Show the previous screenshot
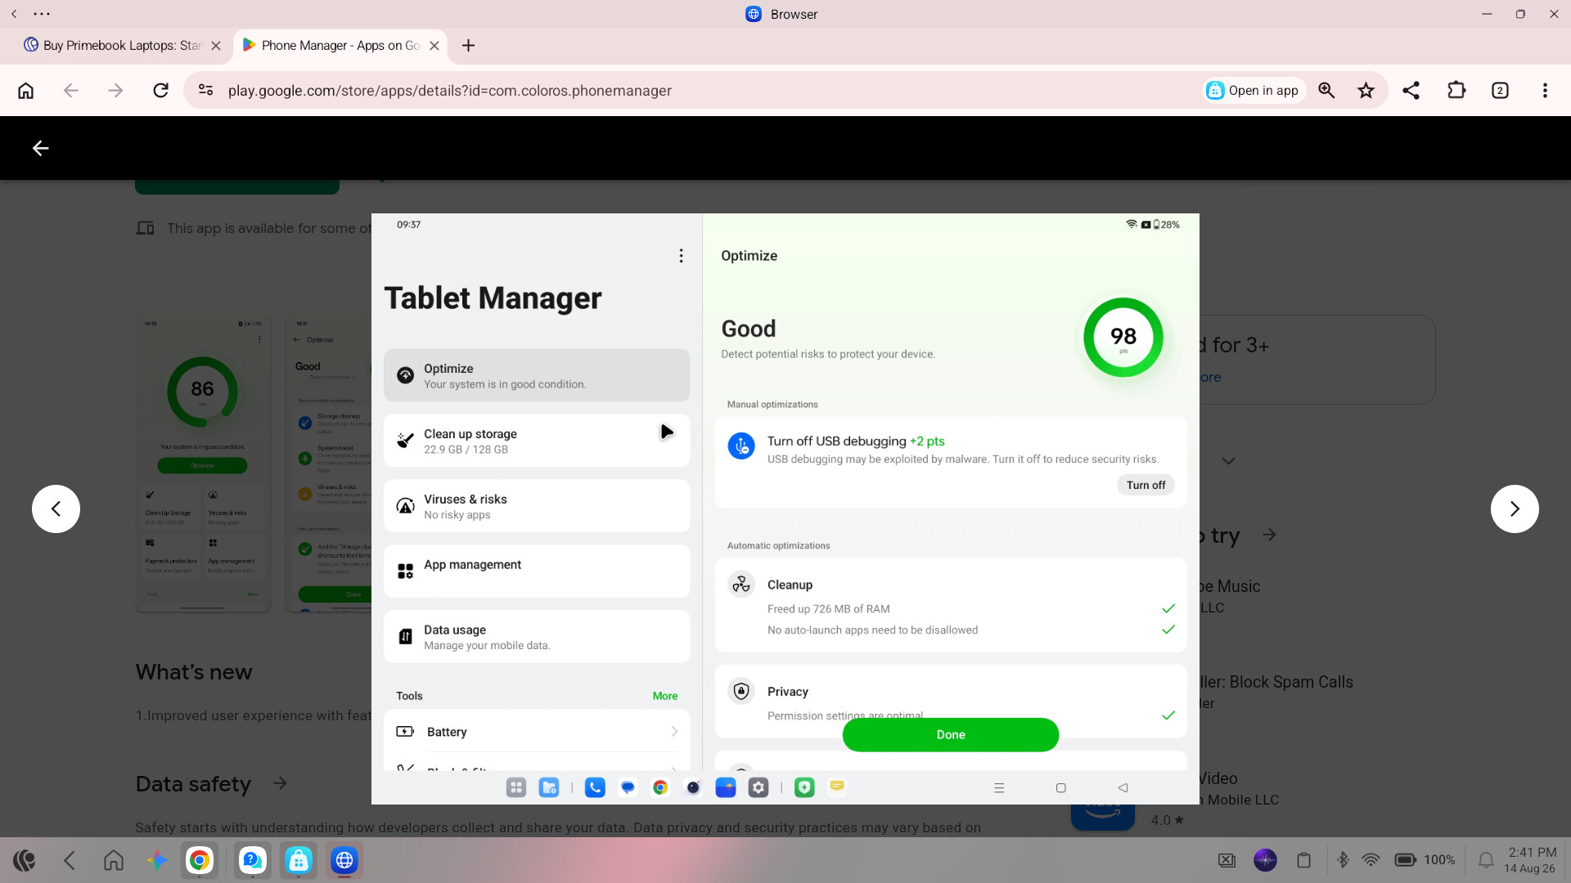1571x883 pixels. [x=56, y=509]
